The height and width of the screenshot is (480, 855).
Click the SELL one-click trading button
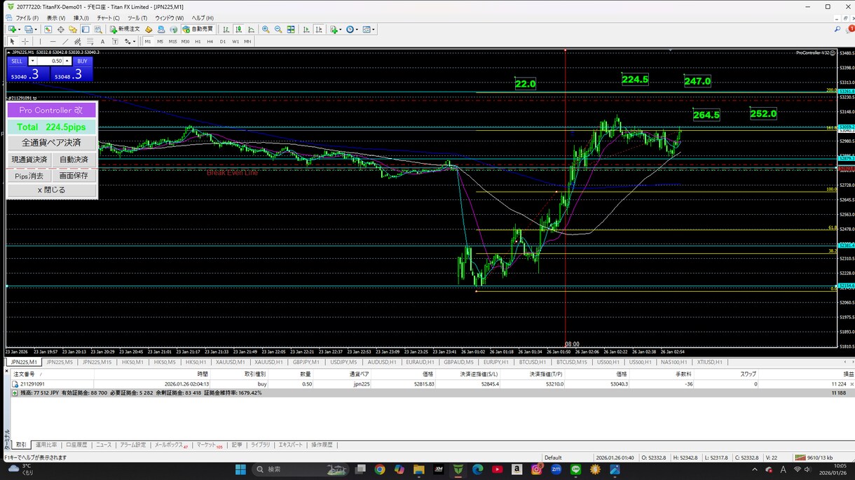tap(18, 61)
